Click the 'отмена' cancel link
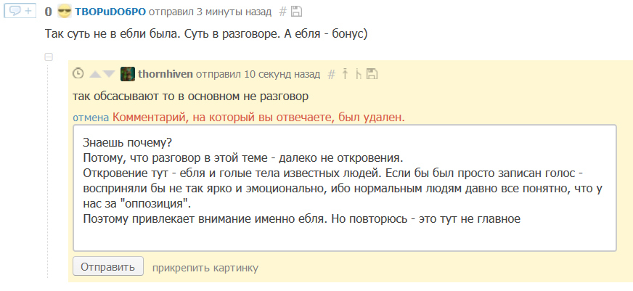This screenshot has height=291, width=633. [x=91, y=118]
